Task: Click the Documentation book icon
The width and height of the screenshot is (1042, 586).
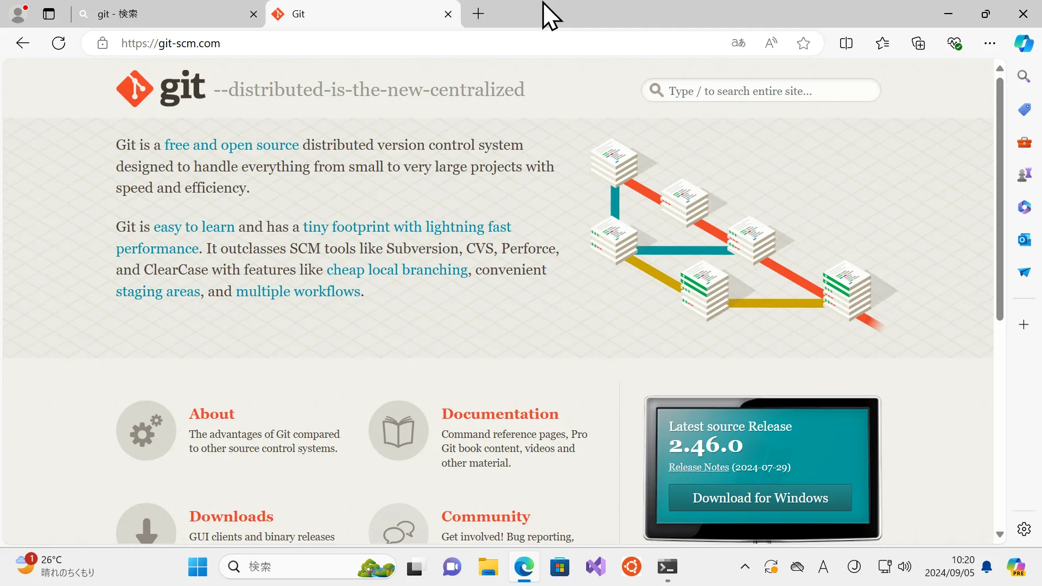Action: coord(398,431)
